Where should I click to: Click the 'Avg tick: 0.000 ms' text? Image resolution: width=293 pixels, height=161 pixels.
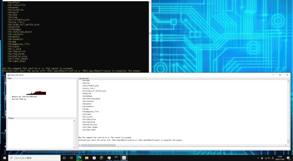click(19, 99)
